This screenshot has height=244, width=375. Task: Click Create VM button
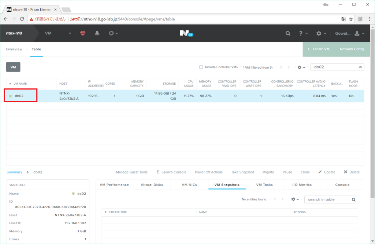(318, 49)
